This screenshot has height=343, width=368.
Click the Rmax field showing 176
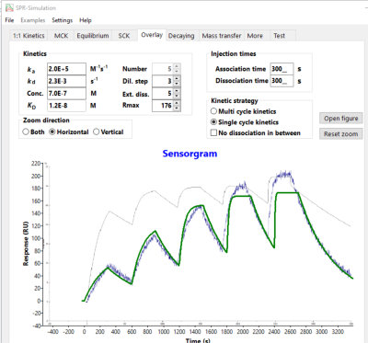pyautogui.click(x=163, y=106)
